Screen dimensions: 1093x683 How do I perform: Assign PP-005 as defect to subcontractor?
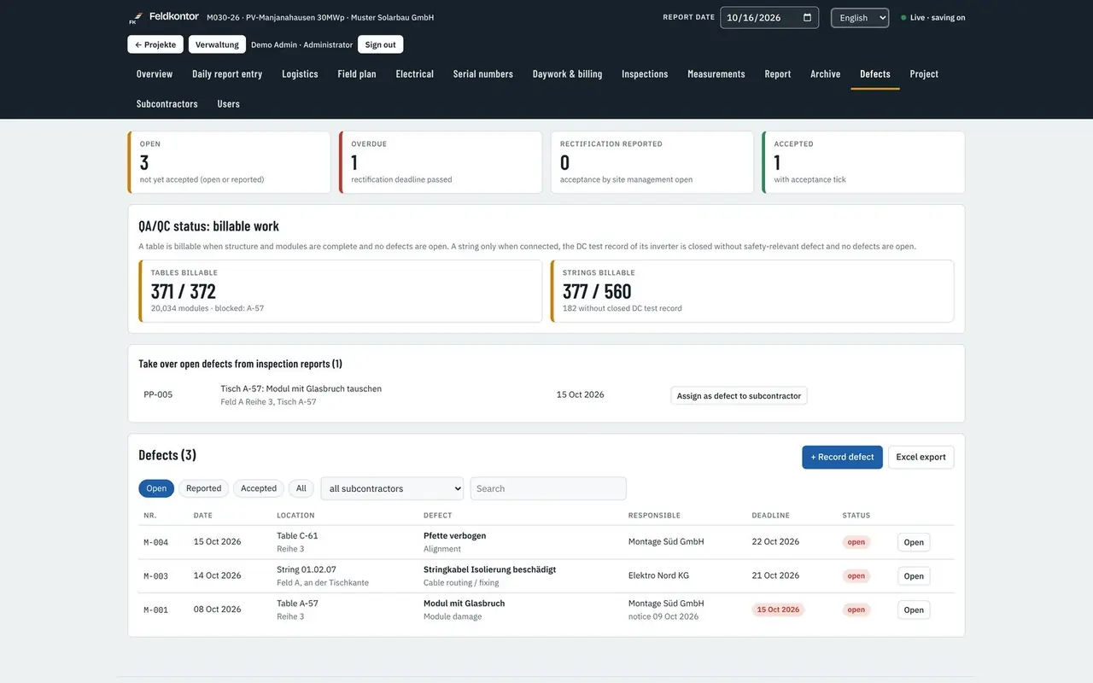click(739, 395)
